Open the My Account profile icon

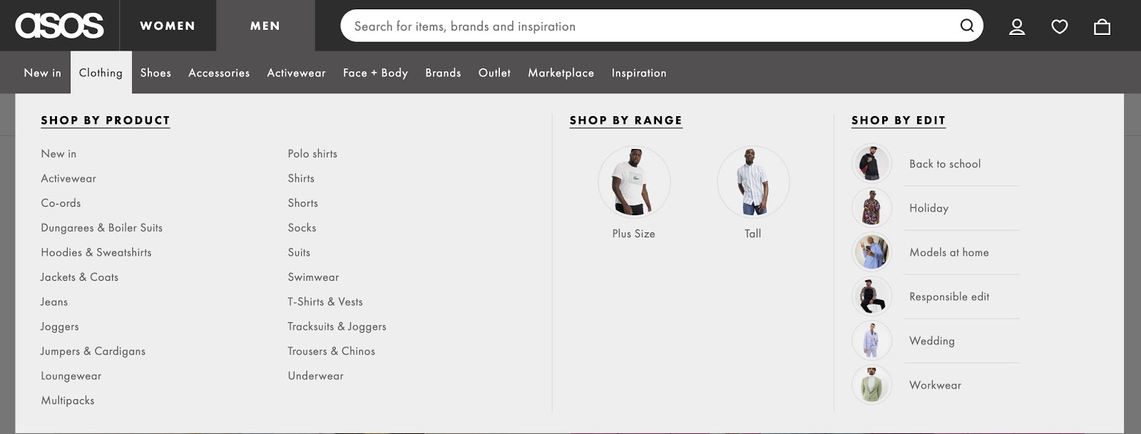[x=1017, y=26]
